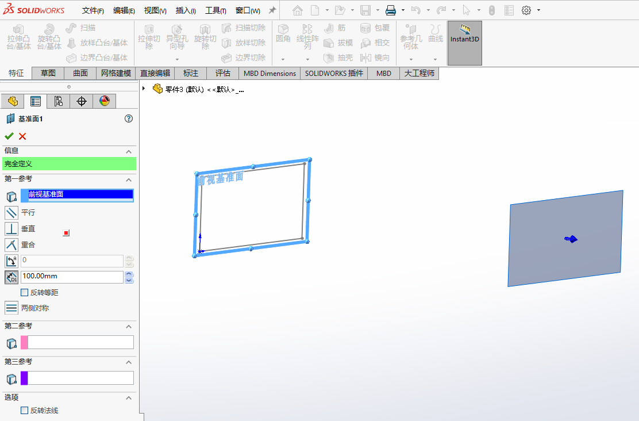The width and height of the screenshot is (639, 421).
Task: Switch to the 草图 tab
Action: [48, 73]
